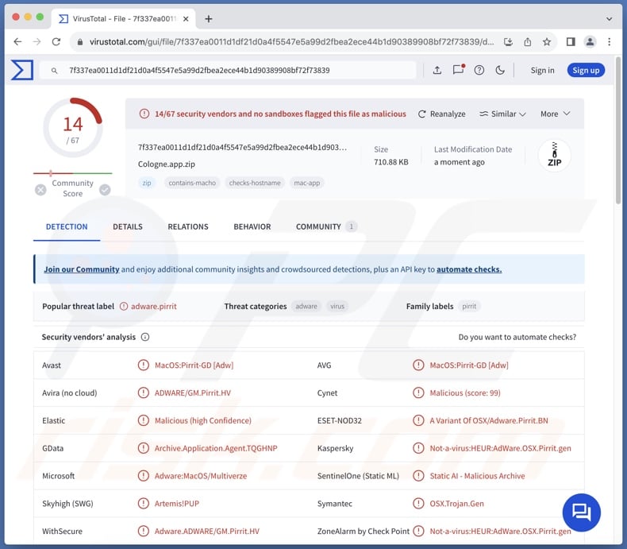Click the pirrit family label chip

pyautogui.click(x=469, y=306)
